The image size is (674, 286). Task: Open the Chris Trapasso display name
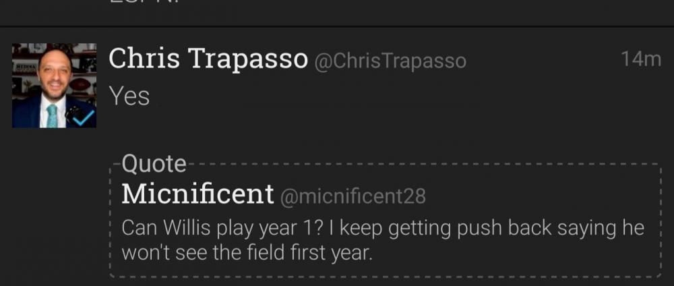(x=208, y=59)
